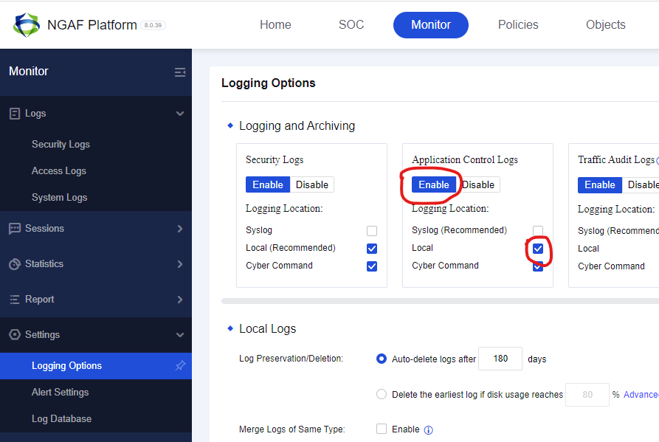
Task: Switch to the Policies tab
Action: coord(517,24)
